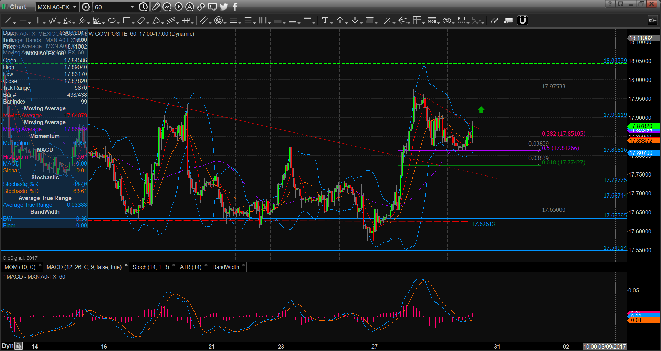Share chart via Facebook icon
Viewport: 661px width, 351px height.
pyautogui.click(x=235, y=7)
